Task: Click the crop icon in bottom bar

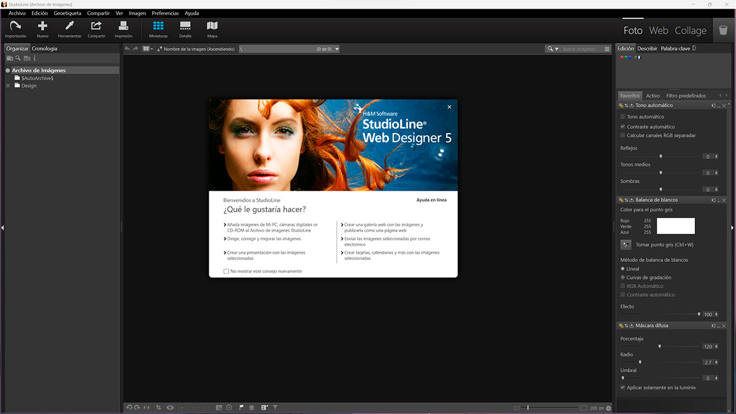Action: (x=159, y=407)
